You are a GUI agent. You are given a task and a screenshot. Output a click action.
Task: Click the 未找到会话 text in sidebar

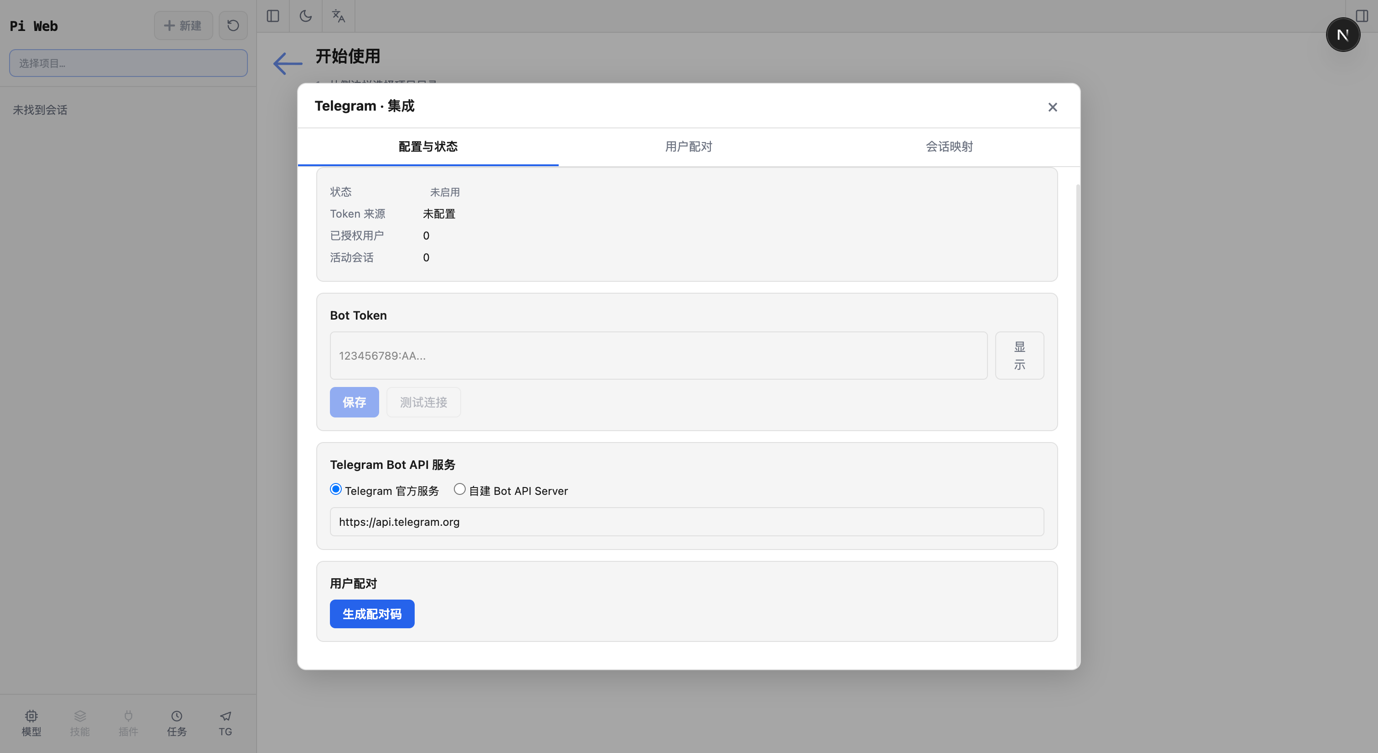click(40, 110)
